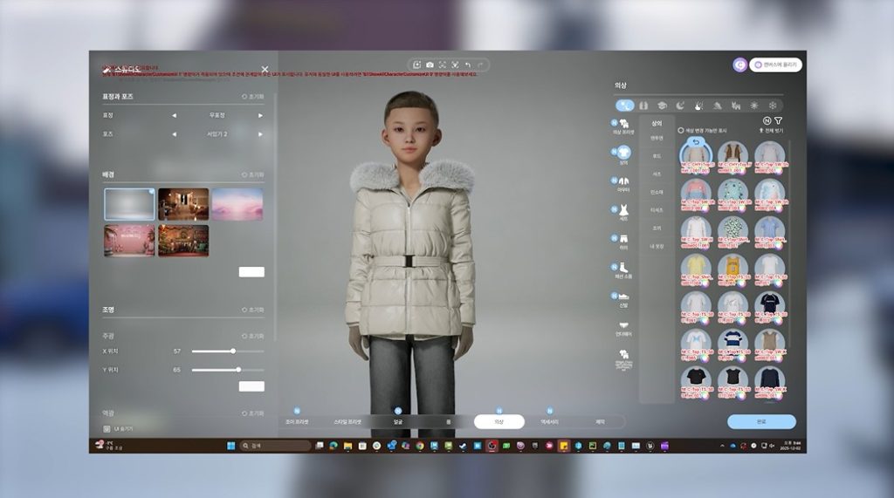894x498 pixels.
Task: Switch to the 몸 body tab
Action: click(x=448, y=421)
